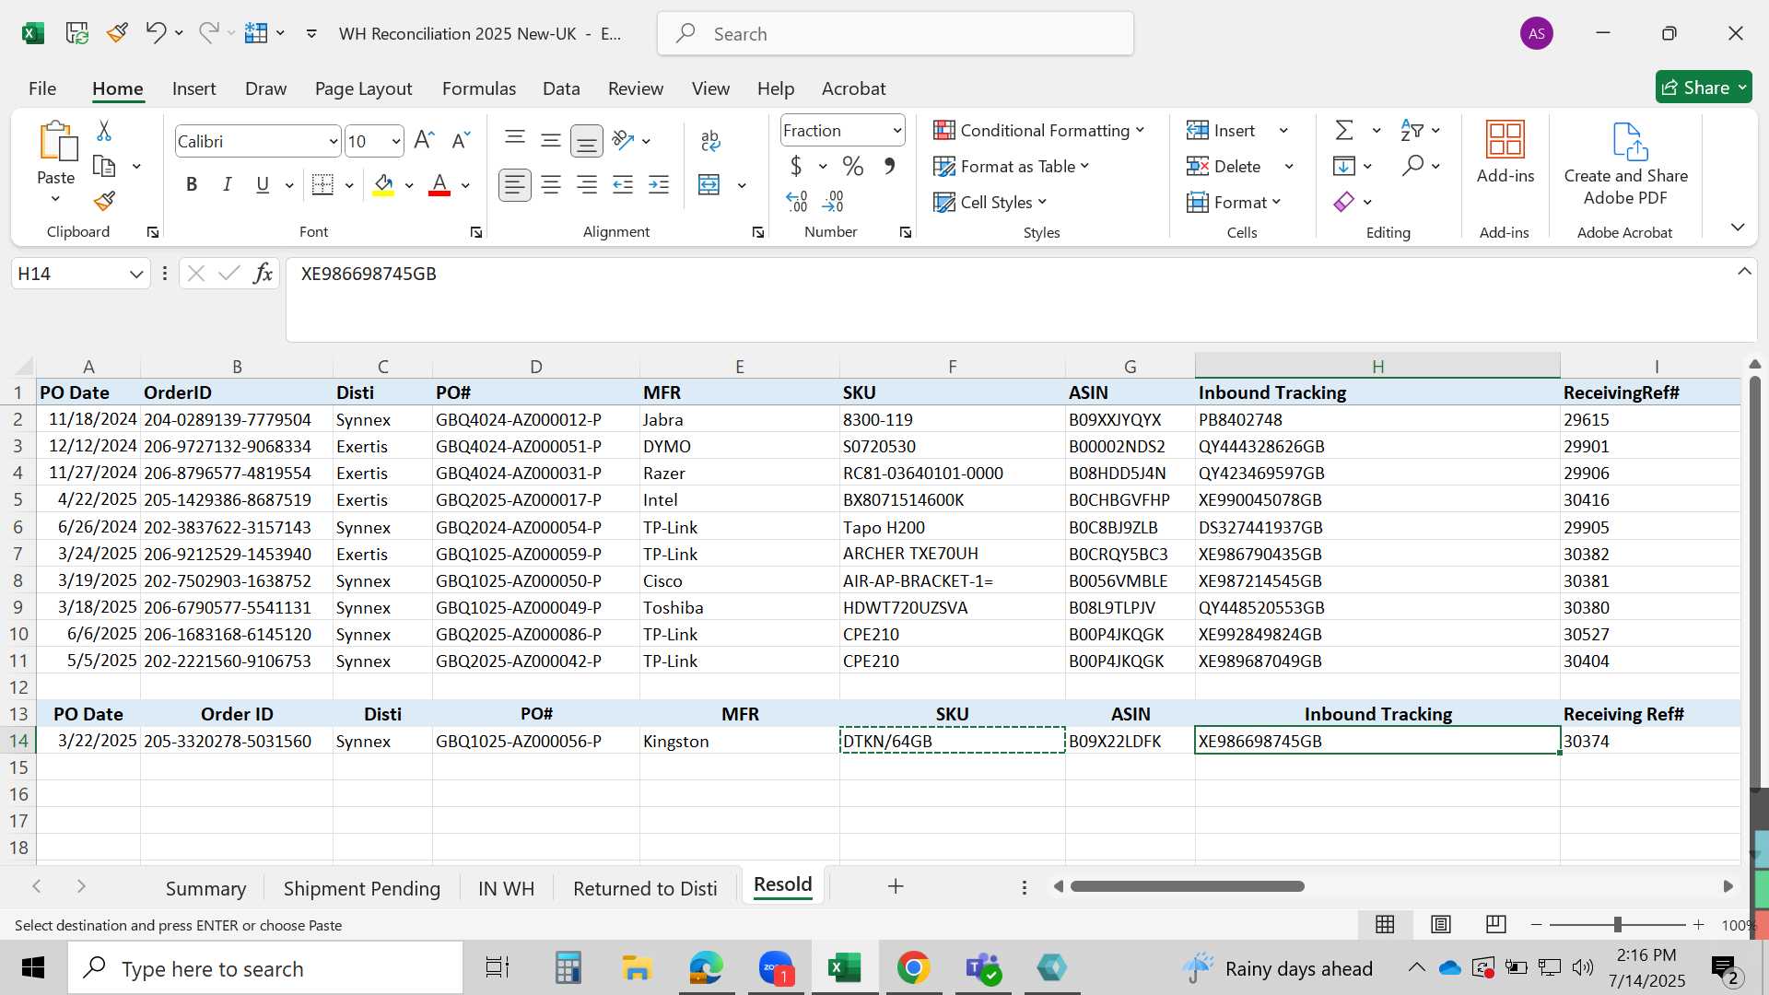Viewport: 1769px width, 995px height.
Task: Apply Percent Style format
Action: pyautogui.click(x=853, y=167)
